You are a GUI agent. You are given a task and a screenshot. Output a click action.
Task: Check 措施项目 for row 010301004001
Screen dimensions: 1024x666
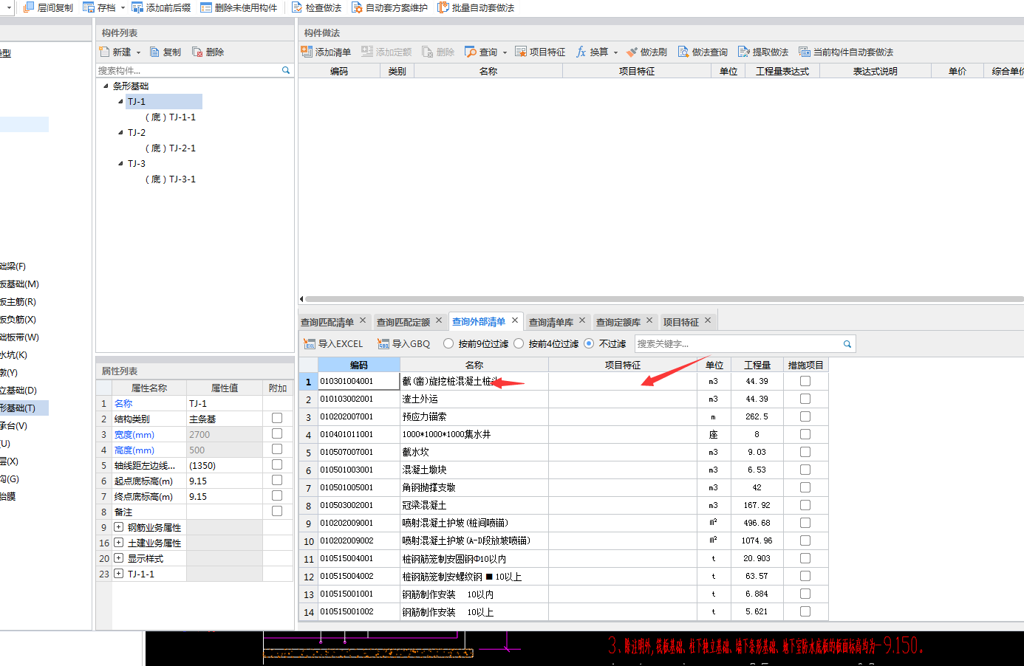[805, 381]
